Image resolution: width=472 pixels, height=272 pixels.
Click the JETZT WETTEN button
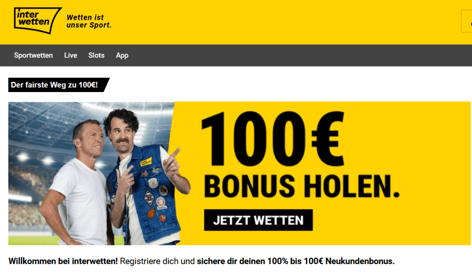pyautogui.click(x=258, y=220)
